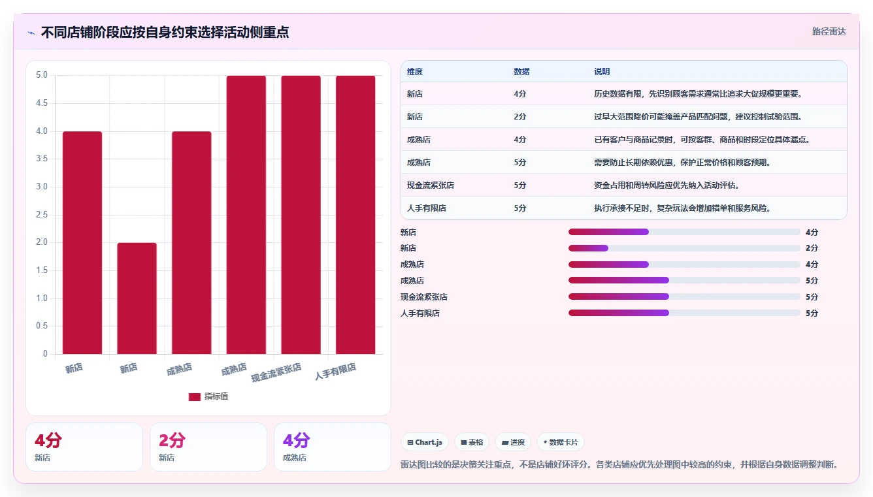Click the 人手有限店 chart bar

point(355,215)
